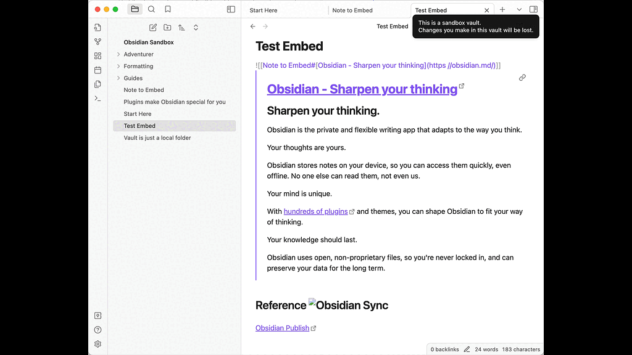Open the settings gear

point(98,344)
